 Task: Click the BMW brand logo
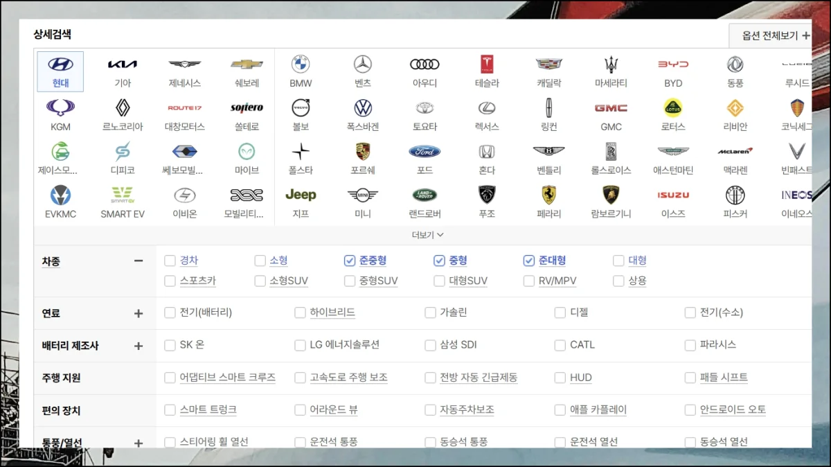[x=301, y=64]
